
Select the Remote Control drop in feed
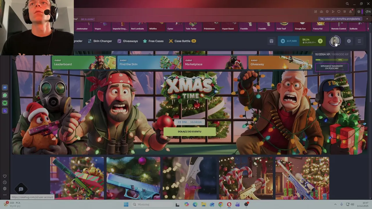coord(339,26)
